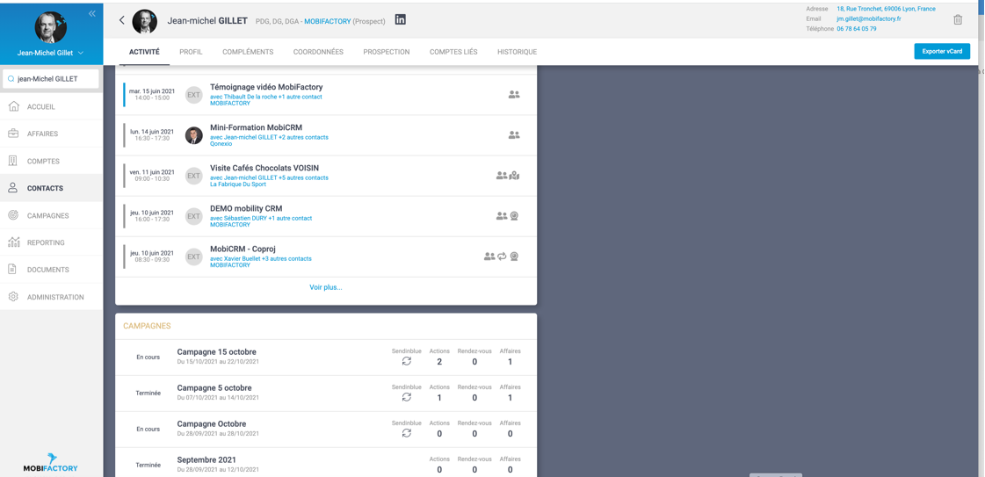Click the back arrow beside contact photo
The image size is (985, 477).
pos(122,20)
